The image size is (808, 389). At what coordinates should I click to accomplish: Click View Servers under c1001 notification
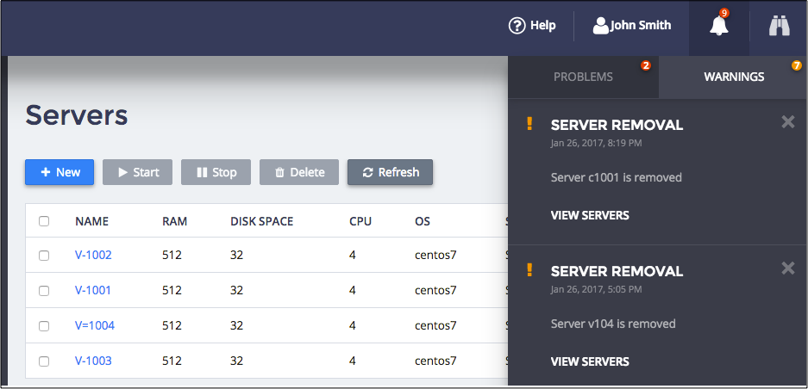click(x=590, y=215)
